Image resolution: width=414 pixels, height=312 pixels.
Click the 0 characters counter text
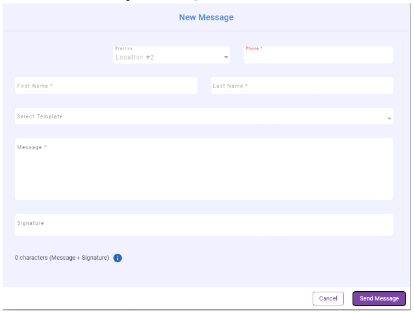[62, 258]
